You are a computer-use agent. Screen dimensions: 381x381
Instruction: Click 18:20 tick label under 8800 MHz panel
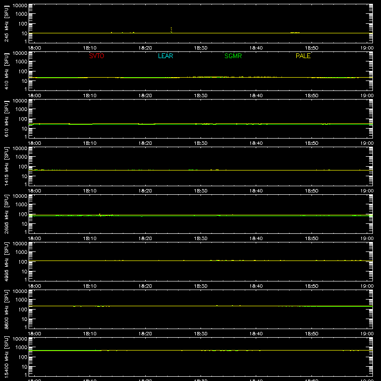pos(145,334)
